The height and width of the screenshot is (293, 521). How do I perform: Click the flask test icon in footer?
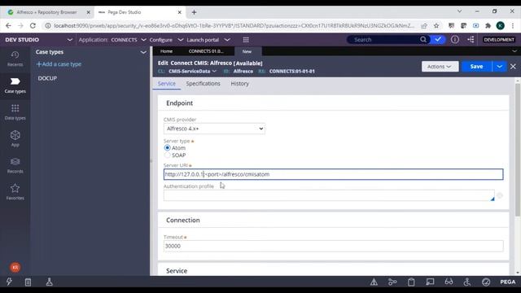point(49,282)
